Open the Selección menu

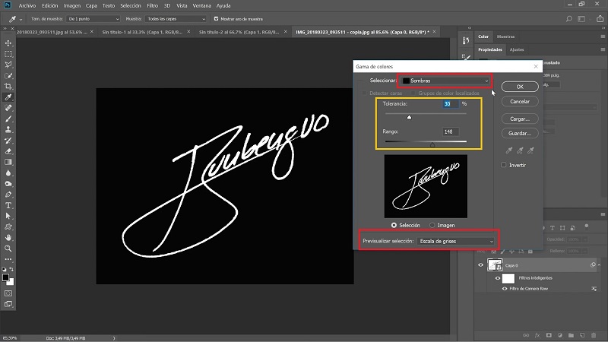point(131,6)
